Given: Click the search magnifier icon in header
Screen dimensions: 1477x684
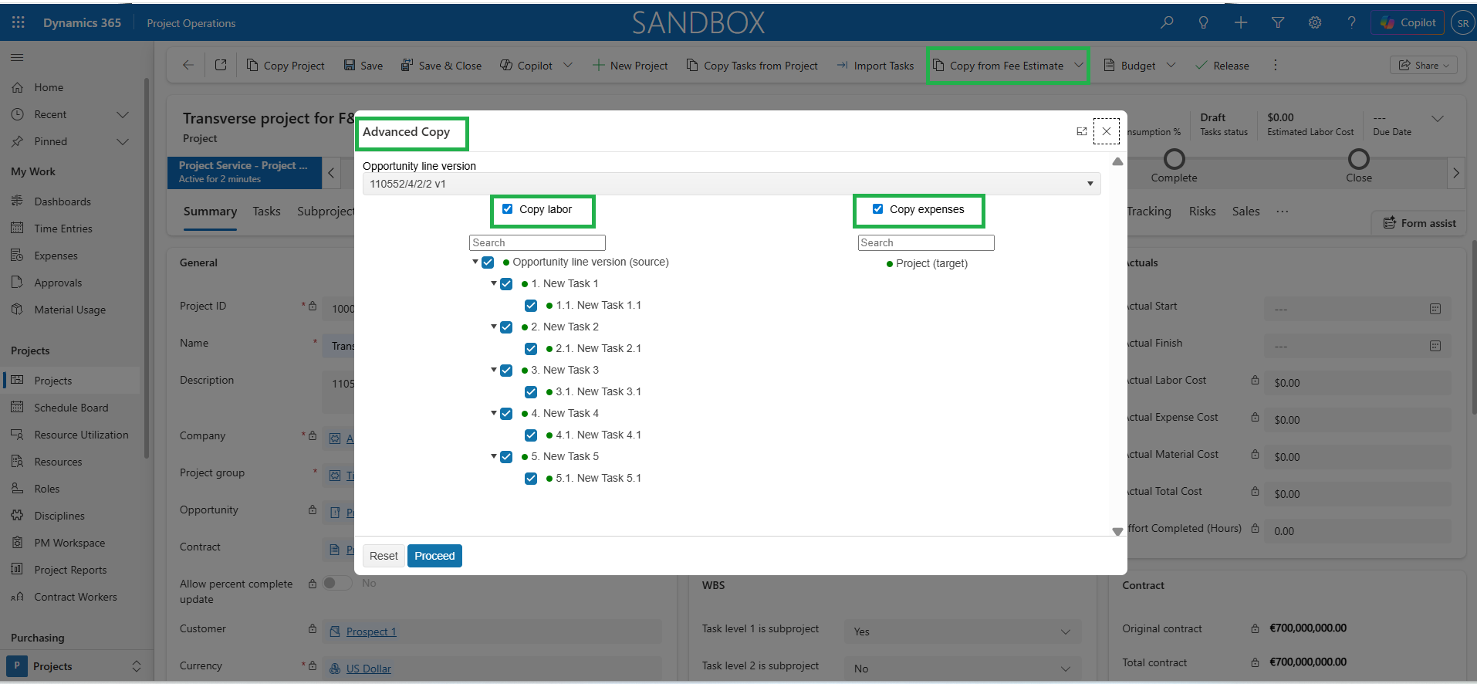Looking at the screenshot, I should (1167, 22).
